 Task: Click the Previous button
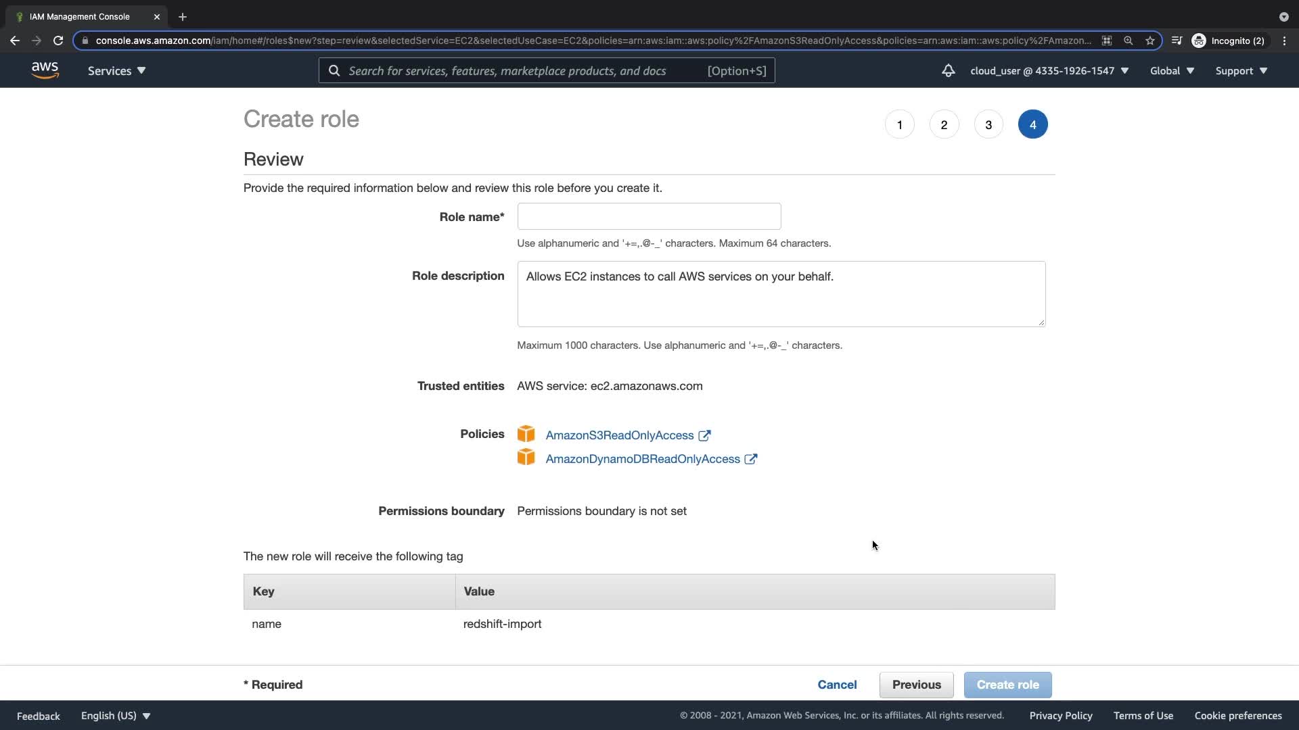916,685
